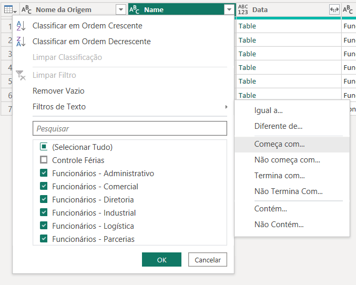Click the Cancelar button

pos(208,260)
